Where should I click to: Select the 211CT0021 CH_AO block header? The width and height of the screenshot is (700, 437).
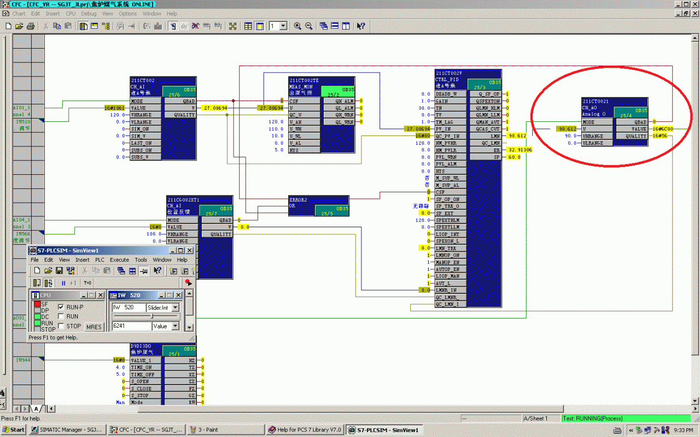click(615, 108)
